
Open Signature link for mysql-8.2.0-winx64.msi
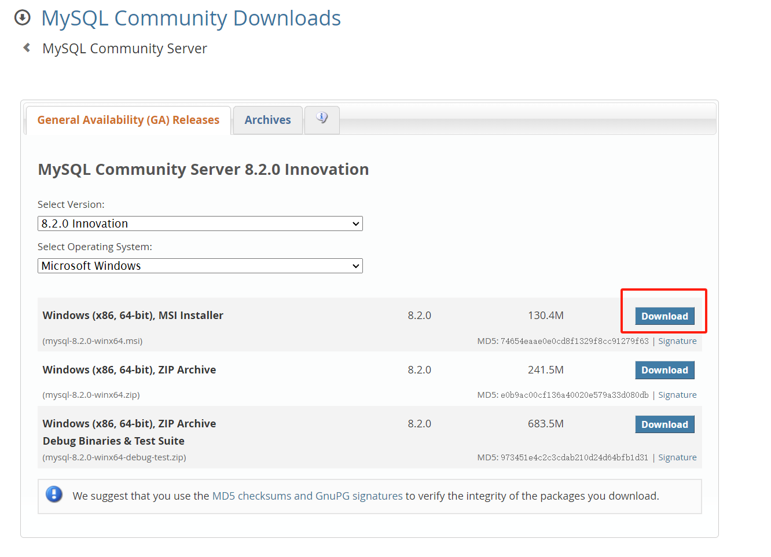(677, 341)
